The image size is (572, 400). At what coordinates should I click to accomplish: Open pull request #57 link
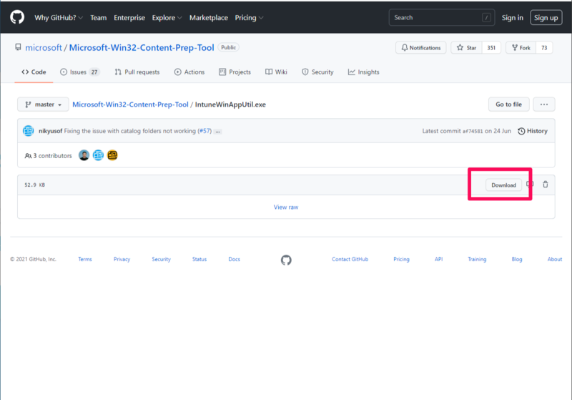point(204,131)
